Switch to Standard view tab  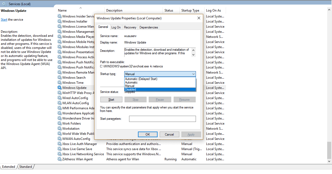tap(25, 167)
